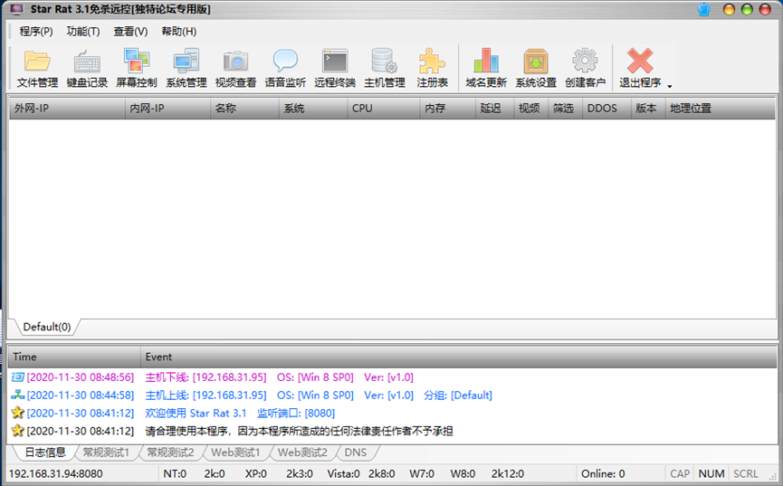Viewport: 783px width, 486px height.
Task: Click DDOS column header
Action: pos(606,109)
